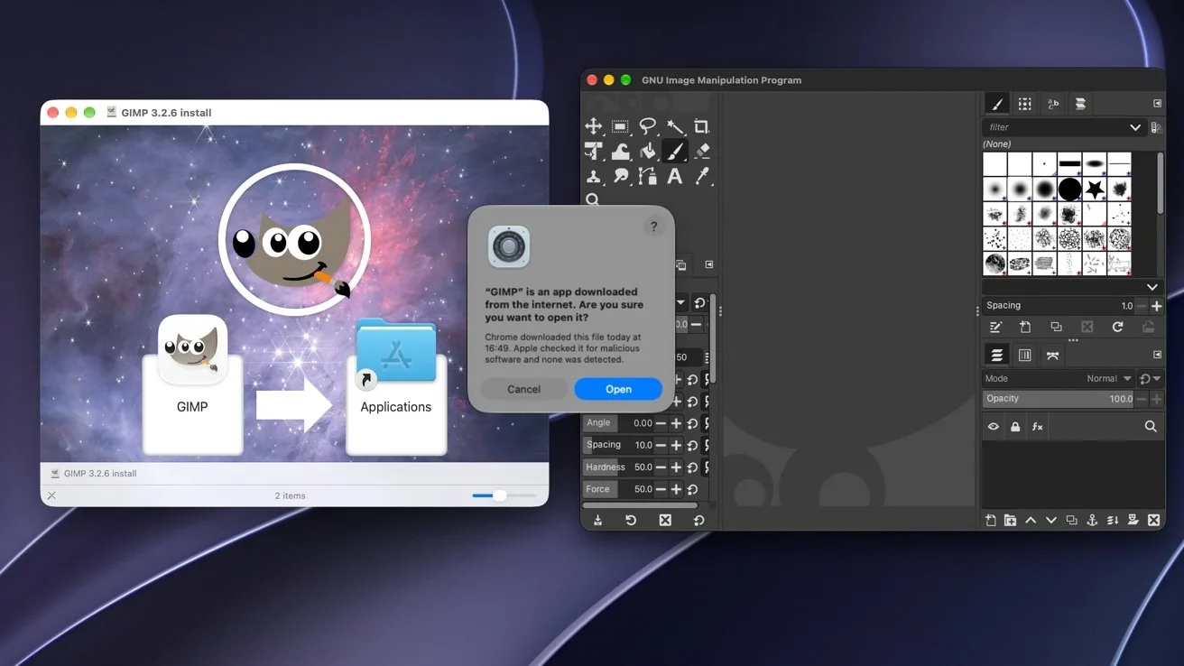Toggle the layer effects fx column header

point(1038,426)
